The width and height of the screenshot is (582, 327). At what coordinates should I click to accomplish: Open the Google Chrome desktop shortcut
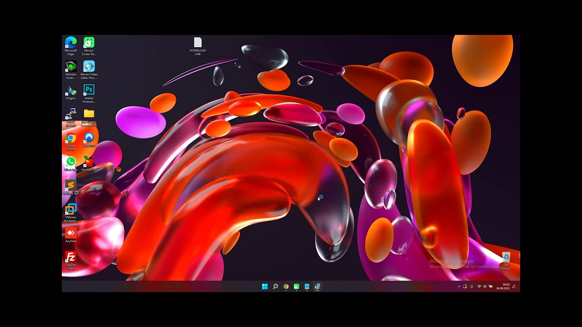tap(70, 142)
